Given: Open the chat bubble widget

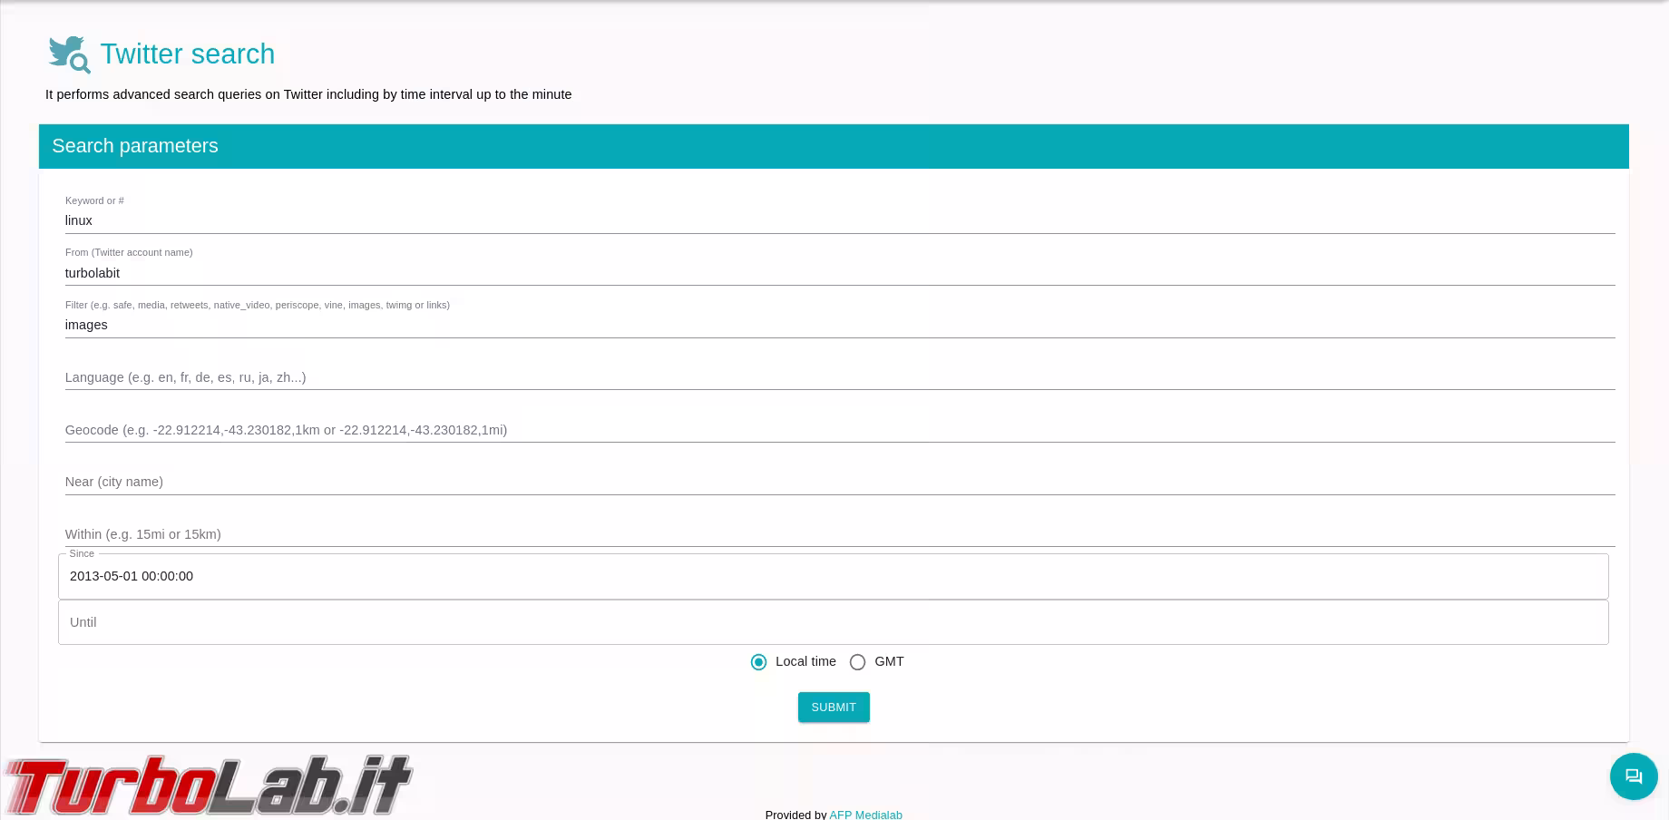Looking at the screenshot, I should (1633, 776).
